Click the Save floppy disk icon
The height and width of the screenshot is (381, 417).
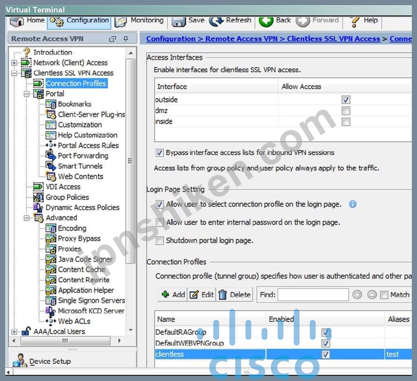click(x=179, y=22)
